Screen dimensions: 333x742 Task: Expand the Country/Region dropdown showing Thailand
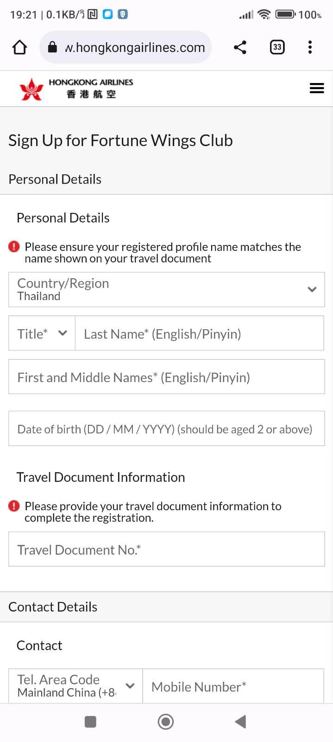click(167, 289)
